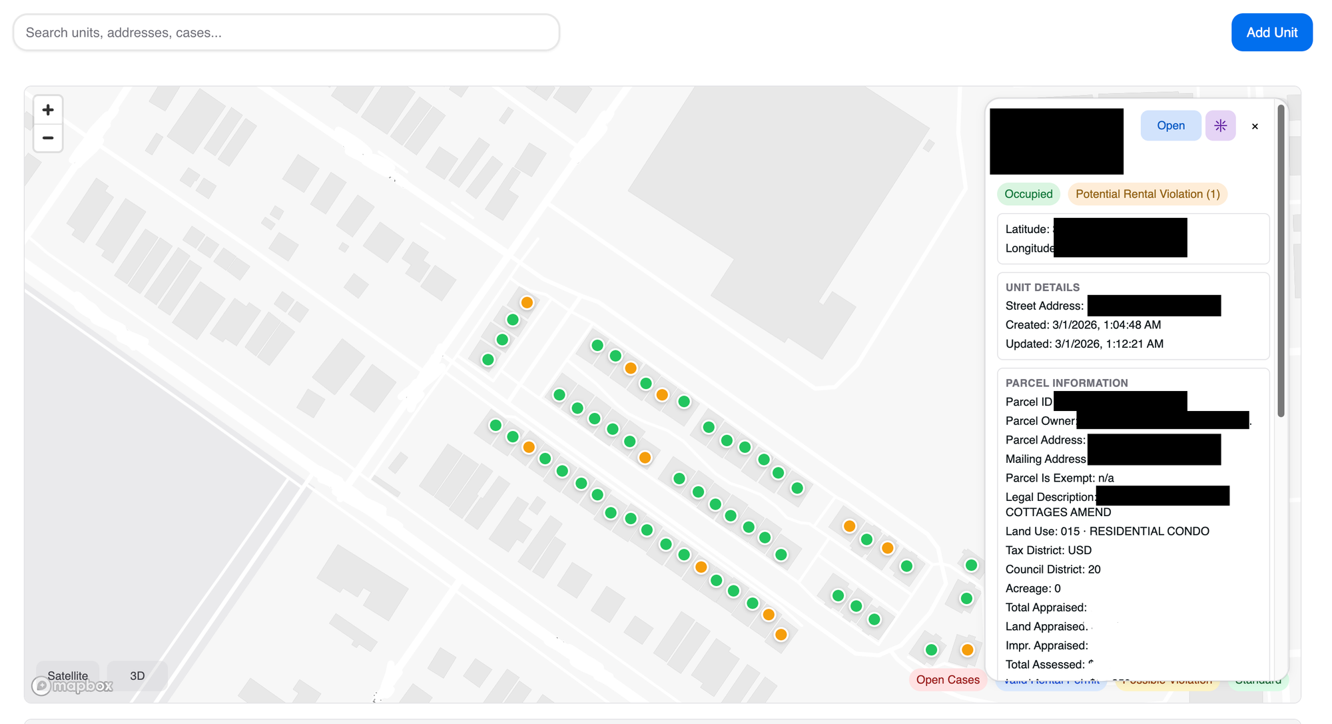The image size is (1332, 724).
Task: Zoom out of the map
Action: [48, 138]
